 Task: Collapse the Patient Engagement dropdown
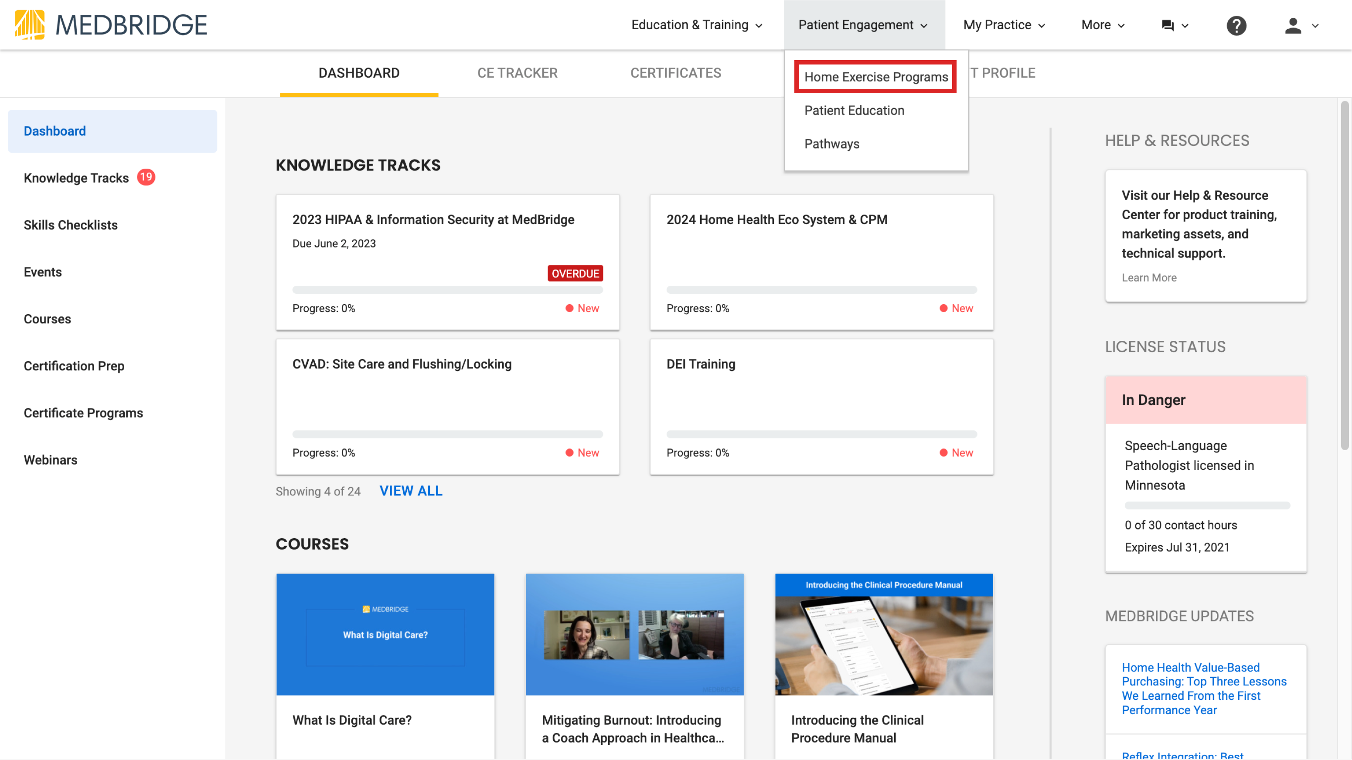(x=863, y=25)
